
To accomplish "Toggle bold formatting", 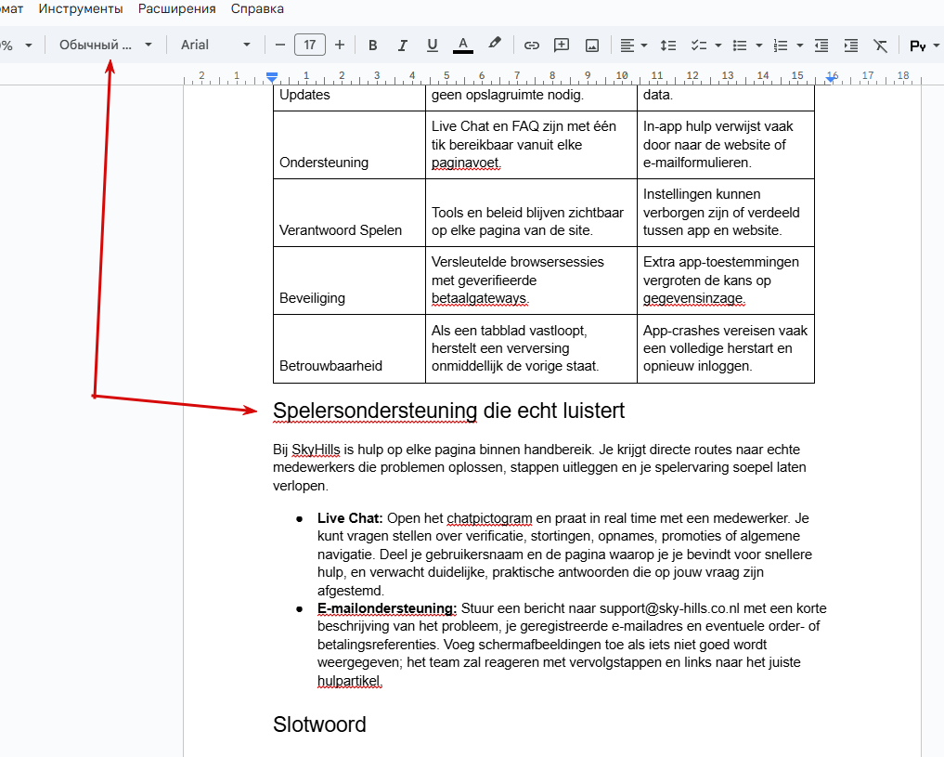I will tap(372, 46).
